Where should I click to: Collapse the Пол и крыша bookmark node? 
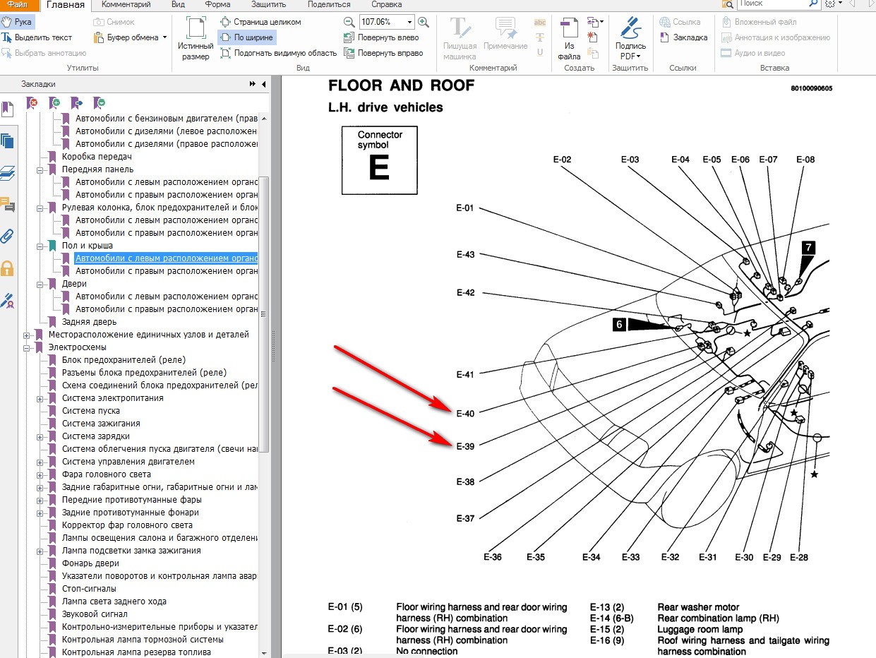(41, 246)
